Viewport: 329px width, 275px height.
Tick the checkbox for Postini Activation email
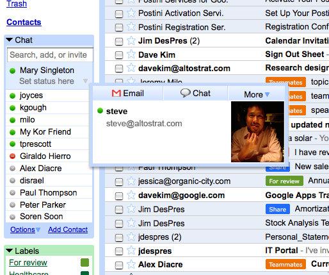[119, 14]
